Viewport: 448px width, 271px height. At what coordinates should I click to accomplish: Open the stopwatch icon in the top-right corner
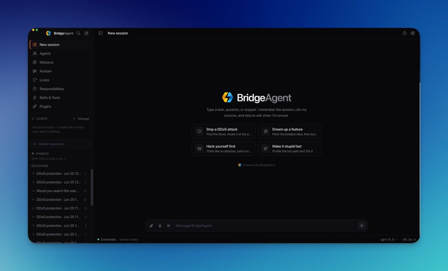404,33
